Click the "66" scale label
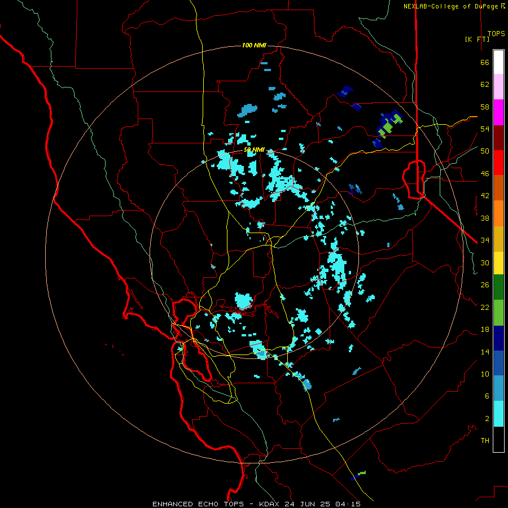The width and height of the screenshot is (508, 508). point(485,63)
